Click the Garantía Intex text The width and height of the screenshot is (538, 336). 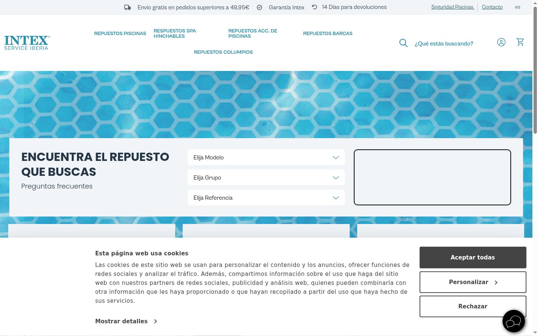(287, 7)
